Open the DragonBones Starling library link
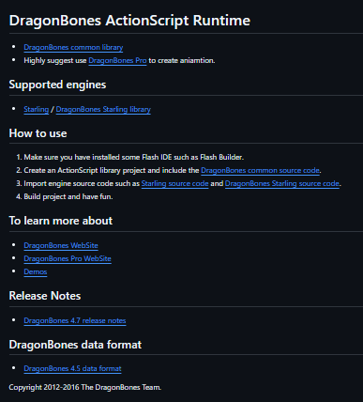363x402 pixels. (103, 109)
